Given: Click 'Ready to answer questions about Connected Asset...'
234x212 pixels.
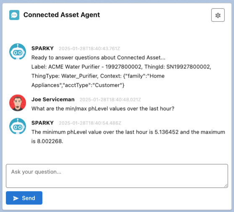Looking at the screenshot, I should pyautogui.click(x=99, y=57).
